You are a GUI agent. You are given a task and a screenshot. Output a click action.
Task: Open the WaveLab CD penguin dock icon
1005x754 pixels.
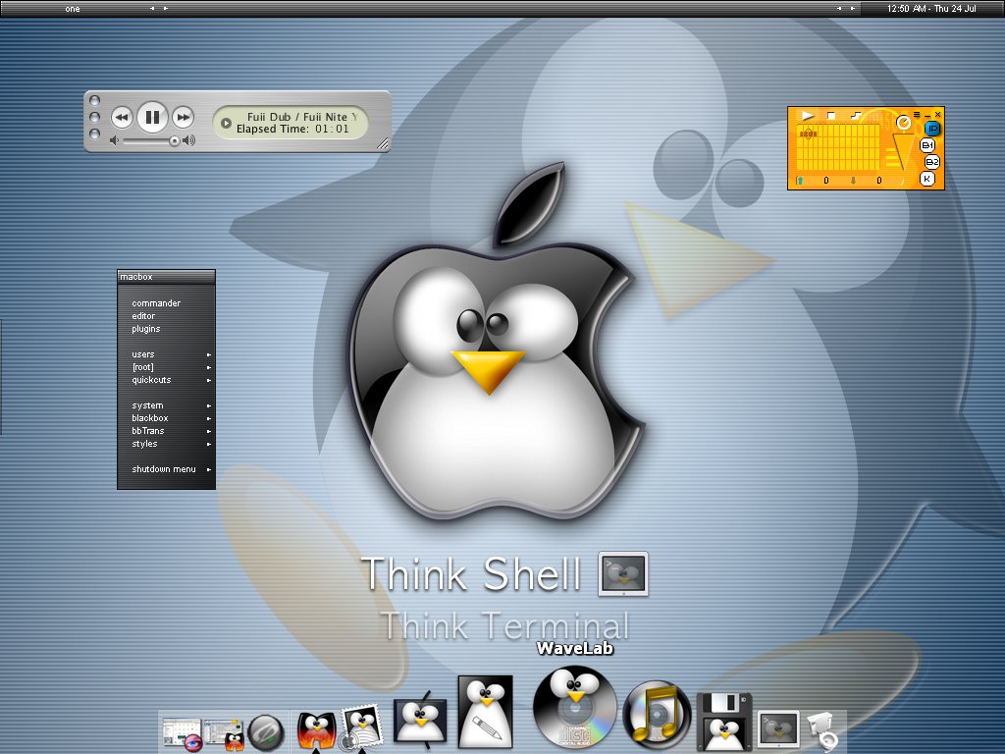pos(574,707)
